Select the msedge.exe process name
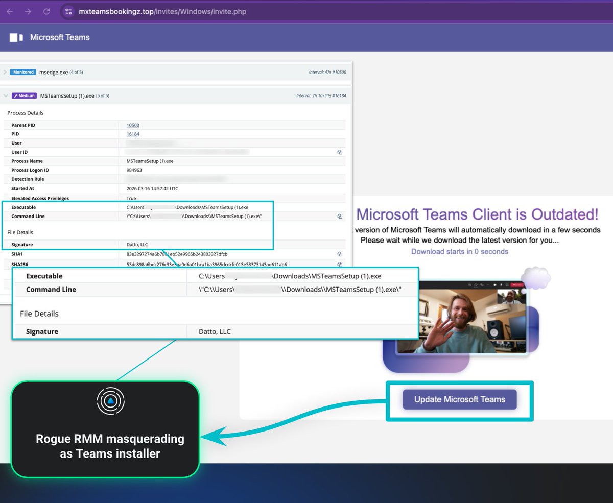613x503 pixels. pos(54,72)
